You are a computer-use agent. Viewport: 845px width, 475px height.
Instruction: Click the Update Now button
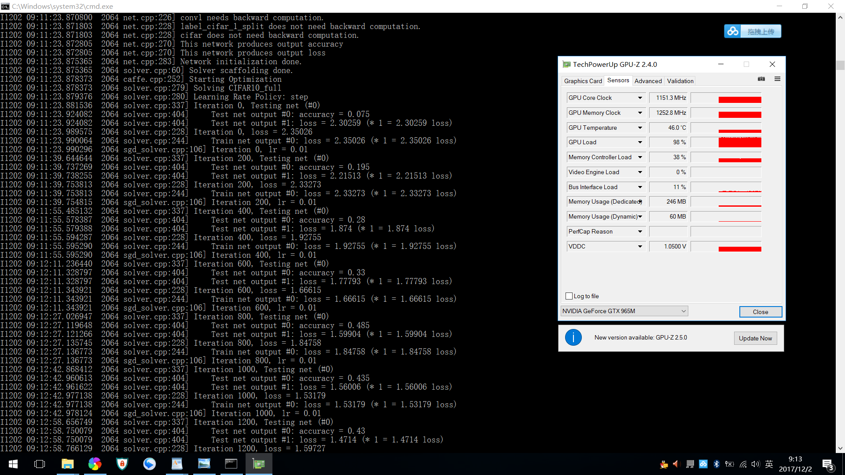[x=755, y=338]
